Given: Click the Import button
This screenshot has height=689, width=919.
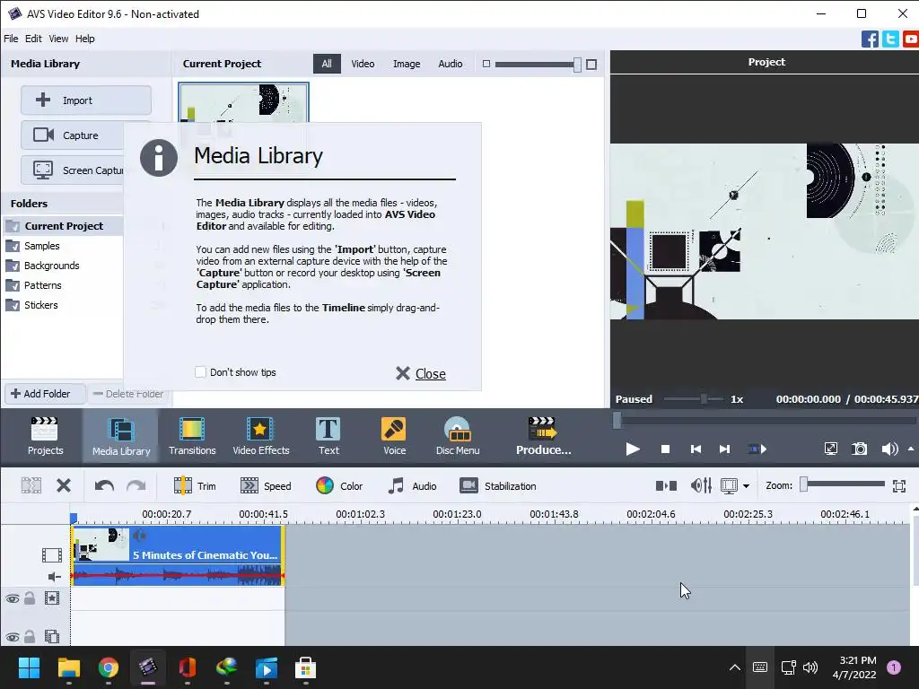Looking at the screenshot, I should [x=86, y=100].
